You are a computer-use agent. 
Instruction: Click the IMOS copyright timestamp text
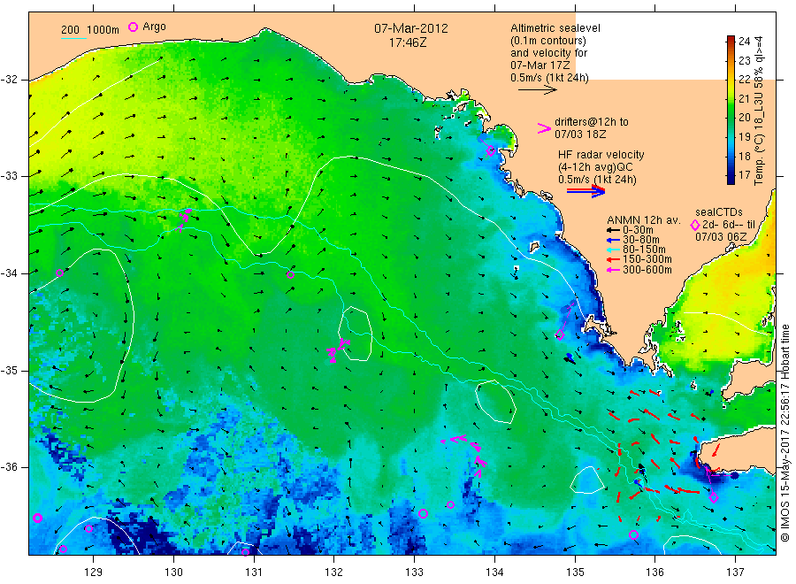point(785,434)
